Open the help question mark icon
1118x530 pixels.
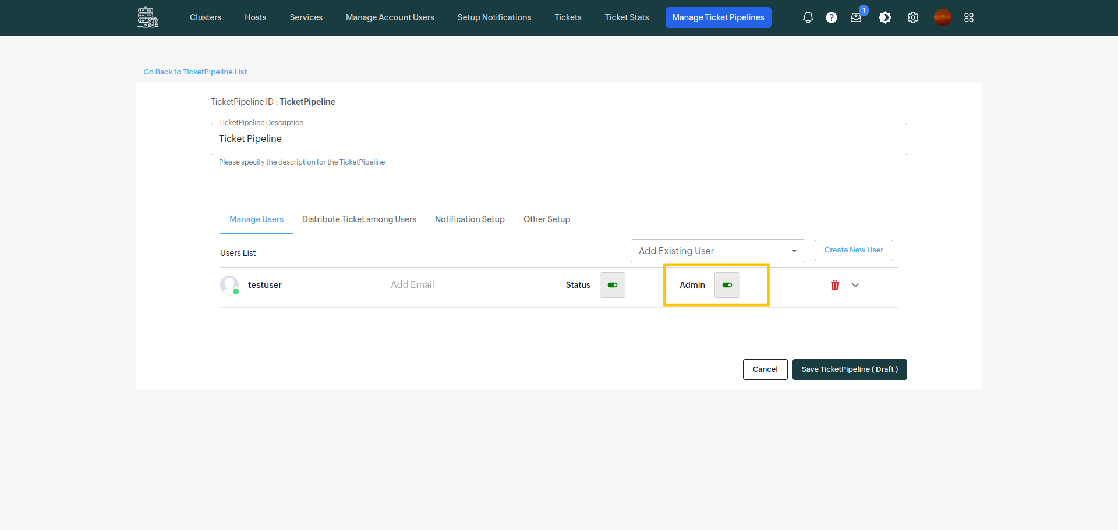(x=832, y=17)
